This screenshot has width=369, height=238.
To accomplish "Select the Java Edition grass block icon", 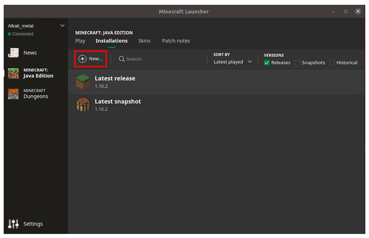I will [x=13, y=74].
